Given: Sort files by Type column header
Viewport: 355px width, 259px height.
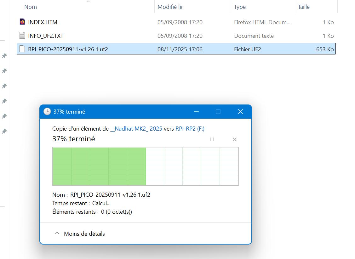Looking at the screenshot, I should click(x=240, y=7).
